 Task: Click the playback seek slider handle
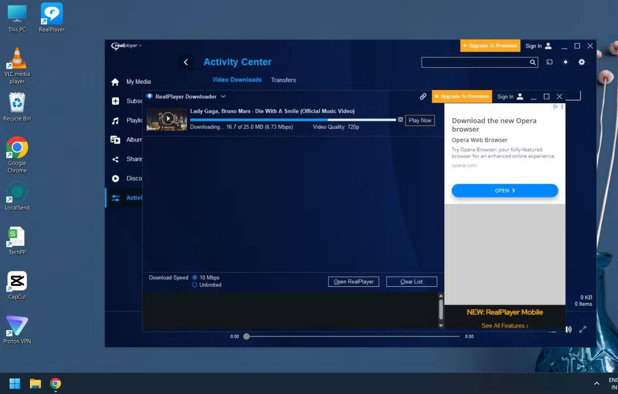tap(247, 336)
